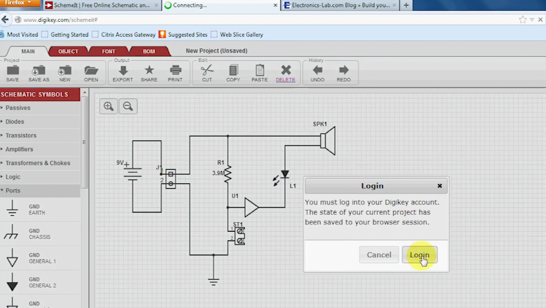Click the Cut scissors icon
This screenshot has width=546, height=308.
207,70
